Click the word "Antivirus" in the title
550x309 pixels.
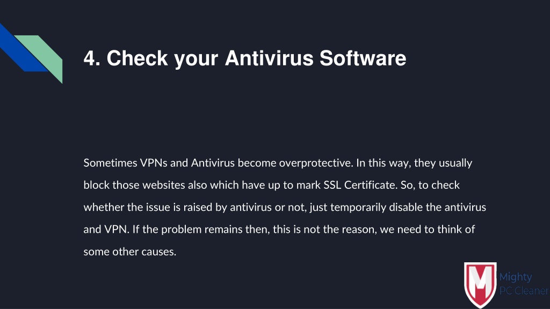(x=269, y=58)
